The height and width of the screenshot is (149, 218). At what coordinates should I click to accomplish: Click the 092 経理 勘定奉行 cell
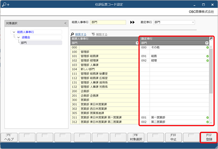coord(174,61)
